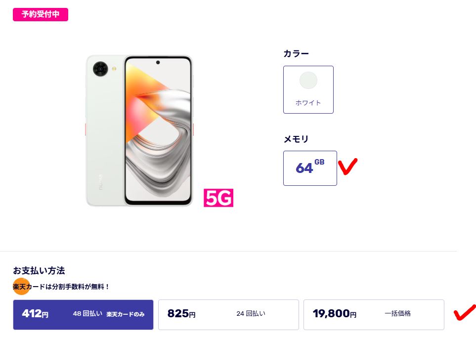Click the 楽天カードのみ label text
The height and width of the screenshot is (338, 476).
(x=126, y=314)
